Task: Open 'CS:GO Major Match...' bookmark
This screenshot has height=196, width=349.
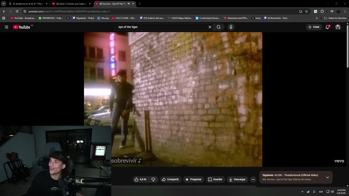Action: (180, 18)
